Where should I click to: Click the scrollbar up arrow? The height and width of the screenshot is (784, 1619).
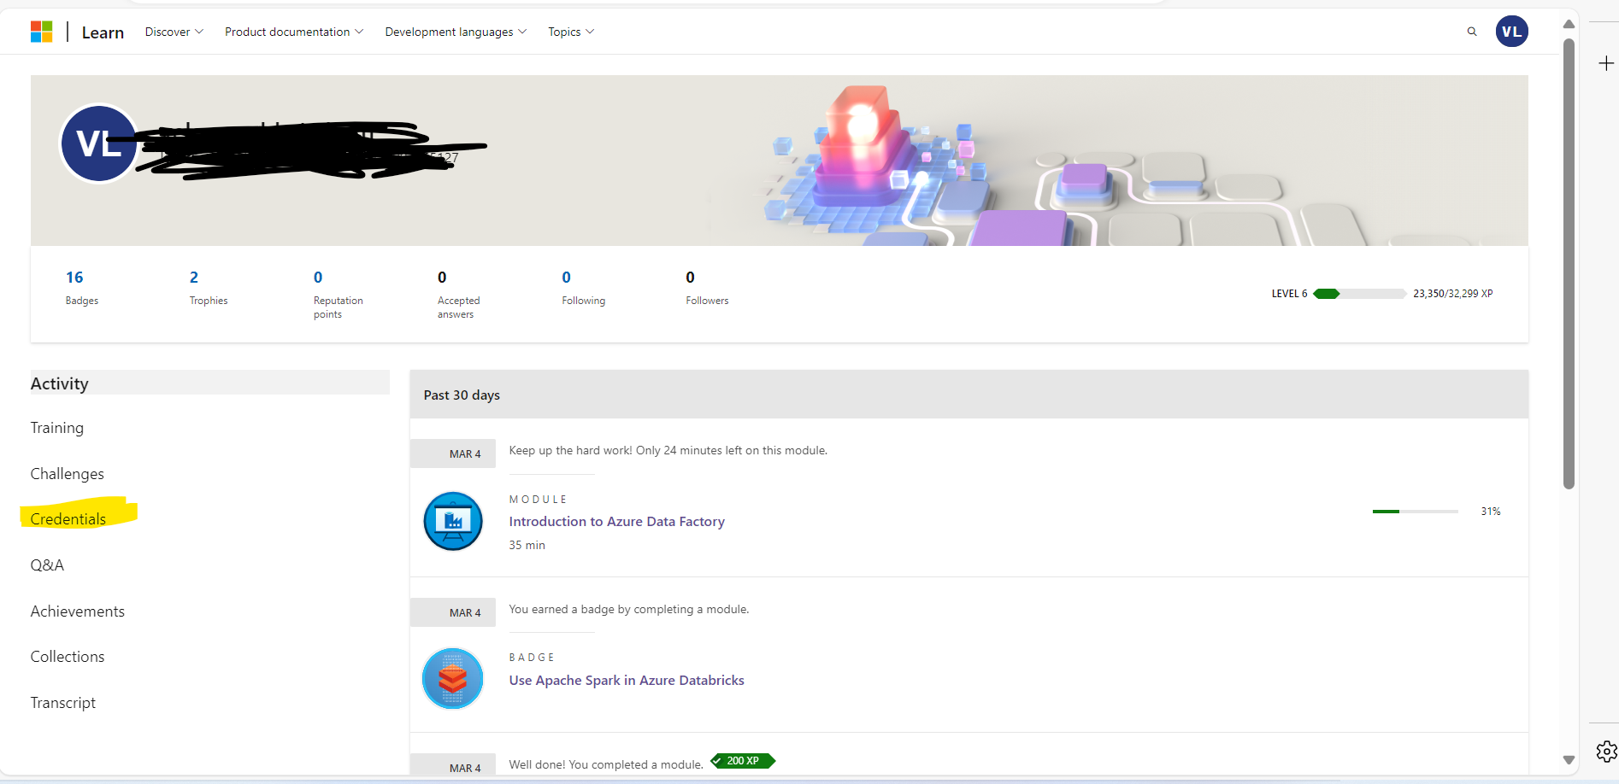coord(1569,24)
